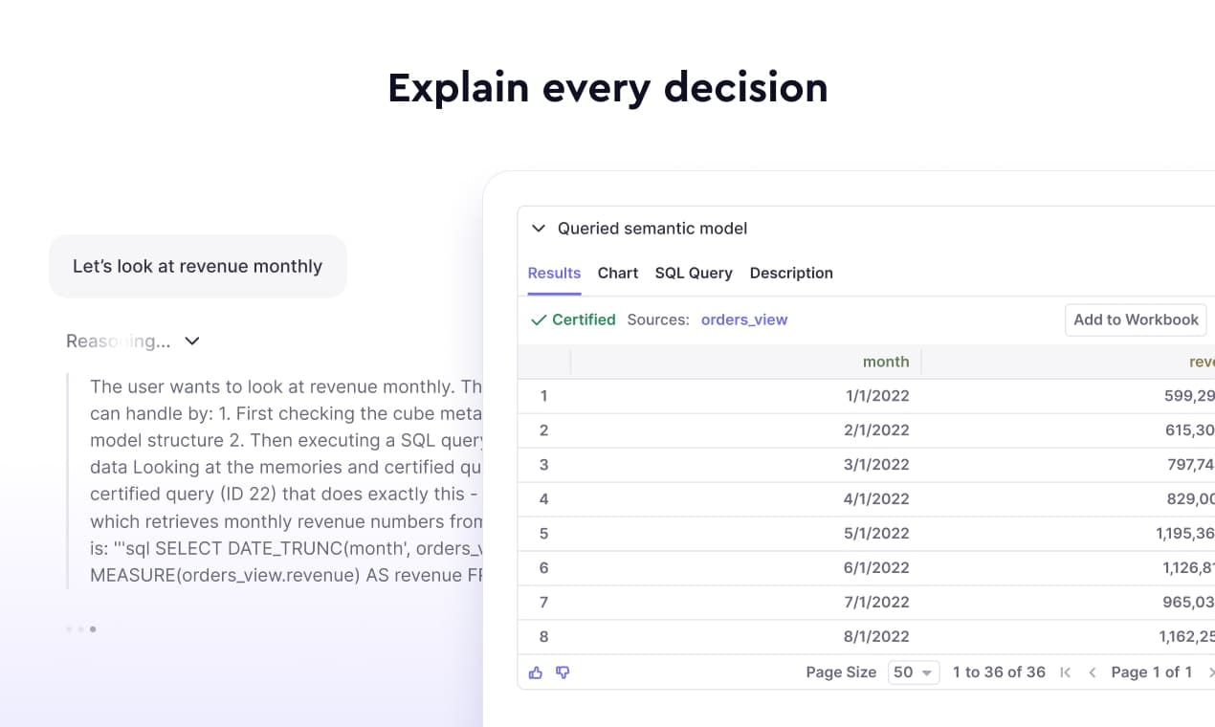The image size is (1215, 727).
Task: Click the row 5 date cell 5/1/2022
Action: click(x=876, y=534)
